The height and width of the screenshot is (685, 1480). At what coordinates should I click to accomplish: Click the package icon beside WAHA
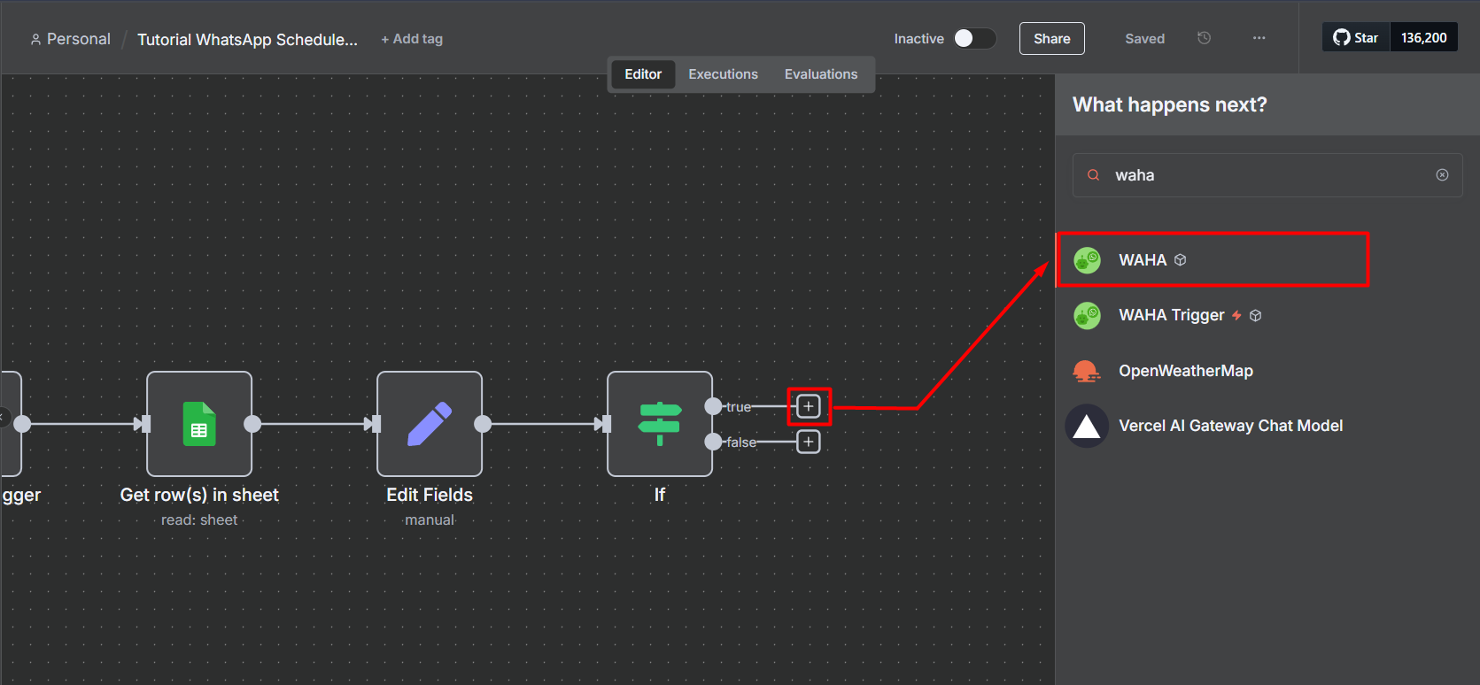pos(1180,260)
